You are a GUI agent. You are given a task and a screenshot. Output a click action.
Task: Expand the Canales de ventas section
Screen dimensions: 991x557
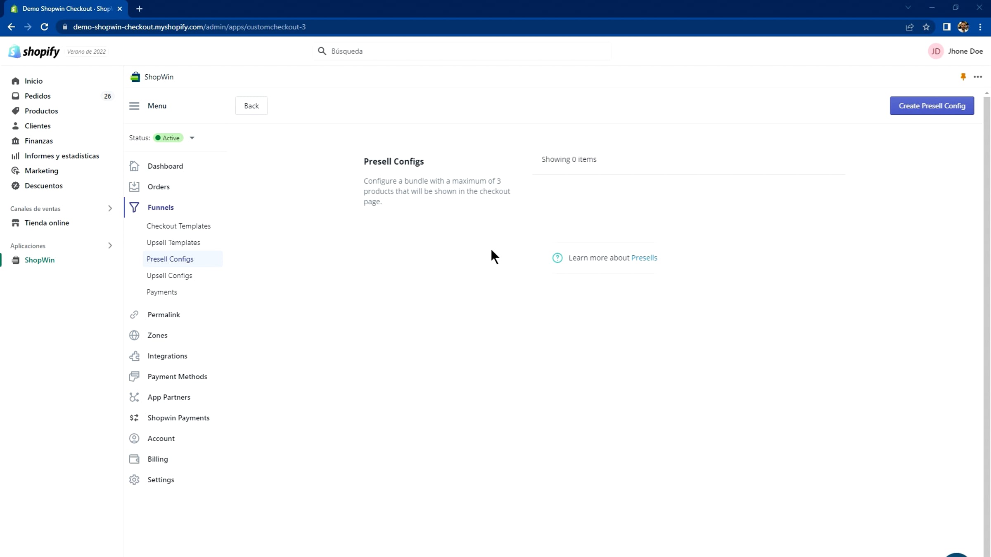tap(110, 209)
